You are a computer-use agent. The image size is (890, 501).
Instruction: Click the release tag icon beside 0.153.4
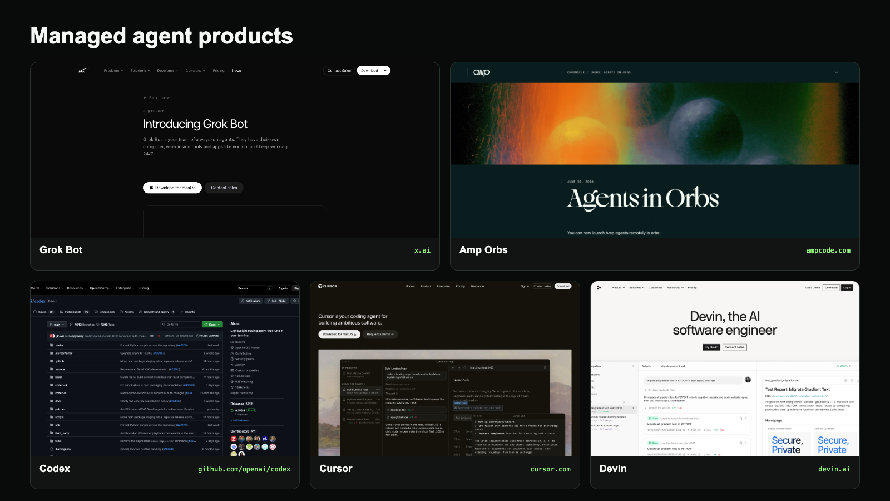coord(232,410)
